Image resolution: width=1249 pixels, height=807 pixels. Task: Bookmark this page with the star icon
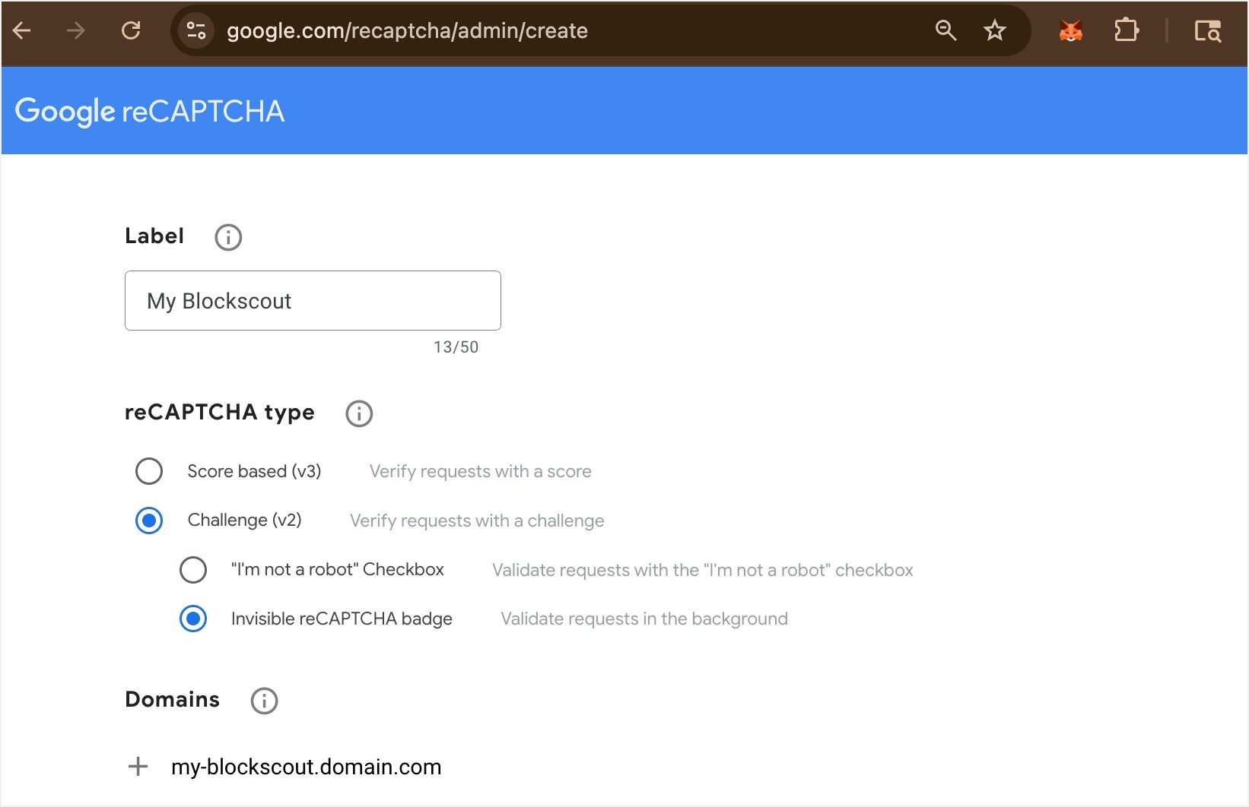994,30
